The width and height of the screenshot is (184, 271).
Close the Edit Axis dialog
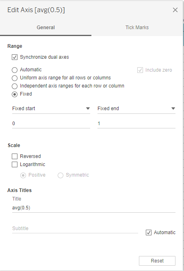pyautogui.click(x=175, y=10)
